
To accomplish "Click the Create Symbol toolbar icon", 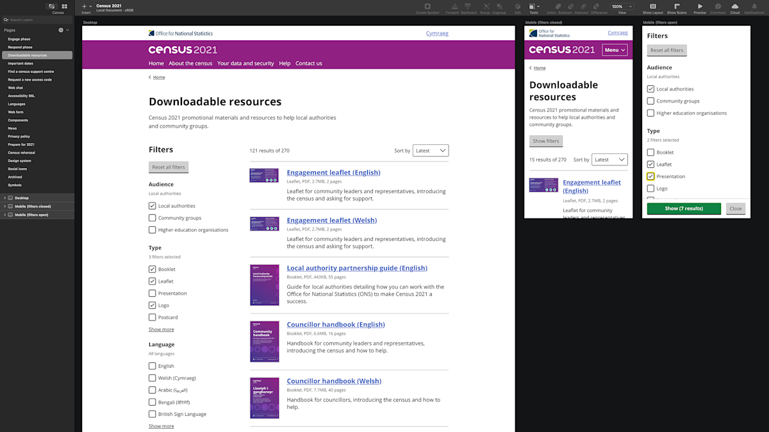I will (x=427, y=6).
